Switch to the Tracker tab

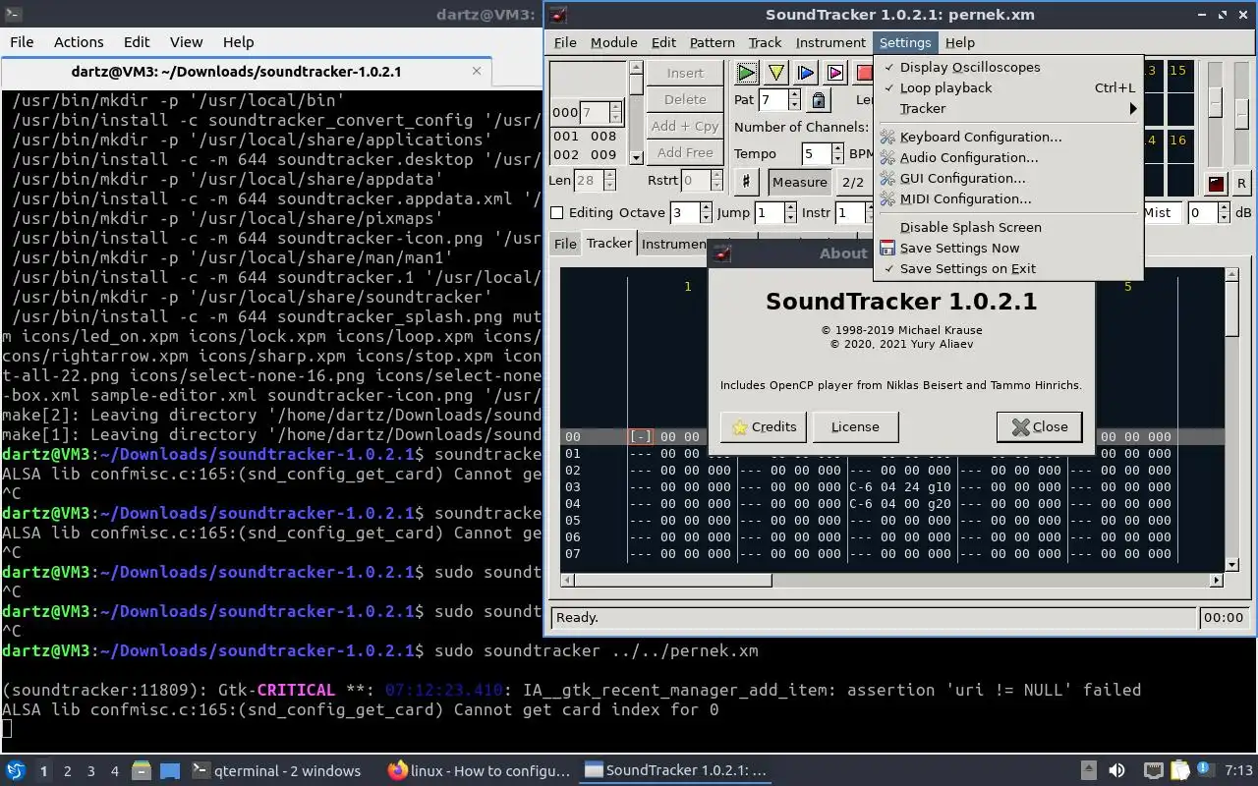click(609, 243)
